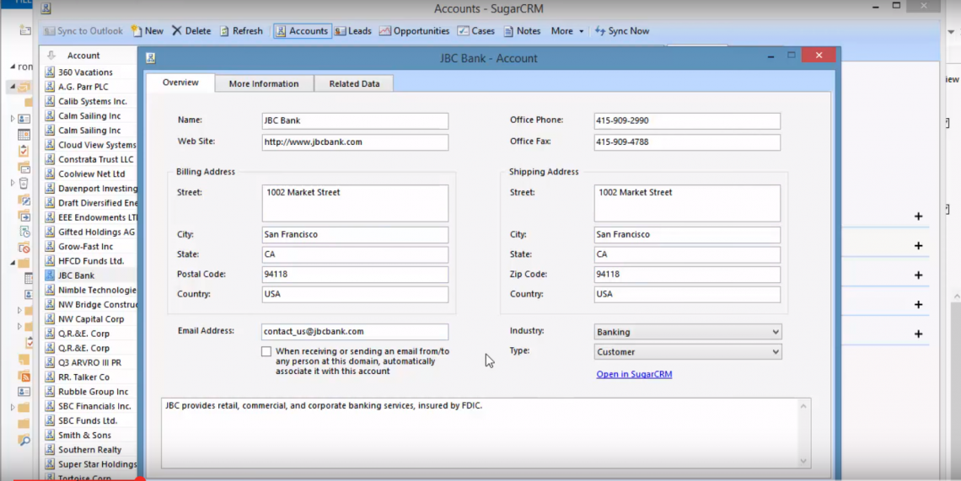Click the Account column header
Image resolution: width=961 pixels, height=481 pixels.
point(83,55)
